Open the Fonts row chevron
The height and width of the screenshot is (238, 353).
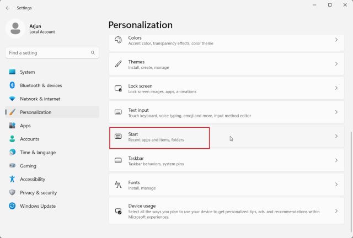coord(336,185)
